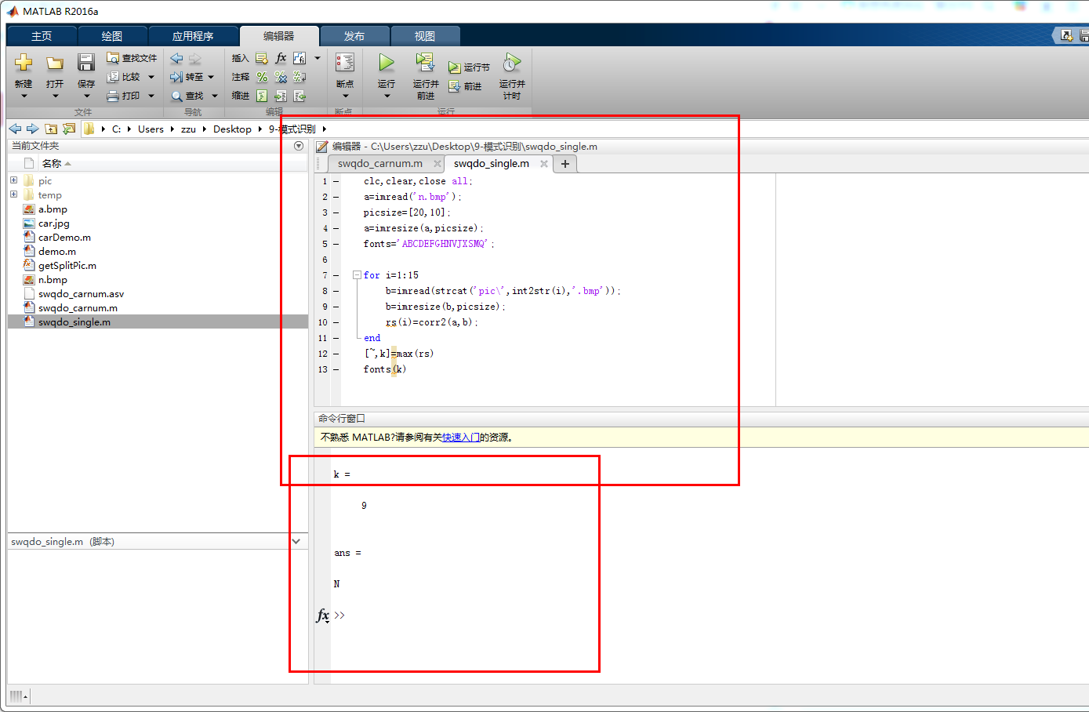
Task: Click the Users path segment
Action: 151,129
